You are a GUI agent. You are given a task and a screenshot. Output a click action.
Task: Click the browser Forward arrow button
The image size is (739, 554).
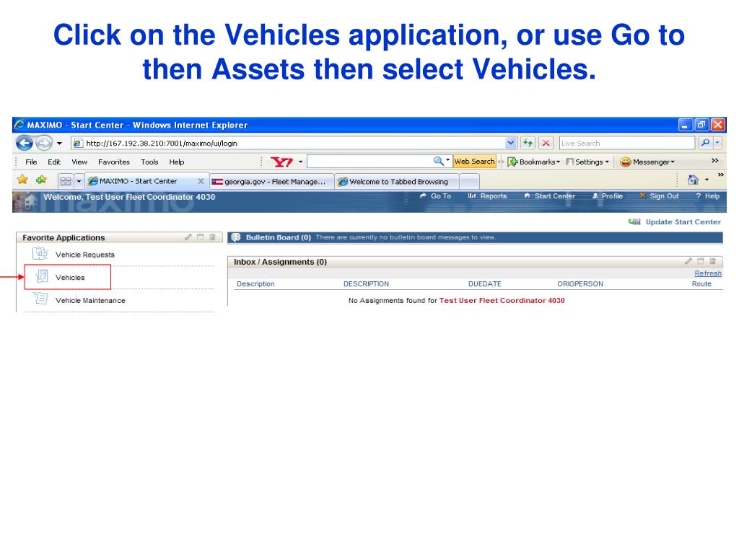click(44, 143)
